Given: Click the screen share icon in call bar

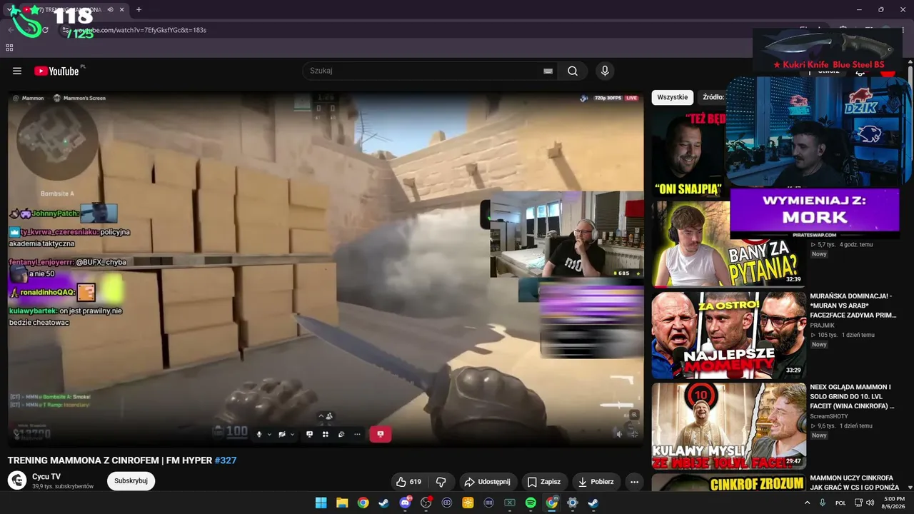Looking at the screenshot, I should click(309, 434).
